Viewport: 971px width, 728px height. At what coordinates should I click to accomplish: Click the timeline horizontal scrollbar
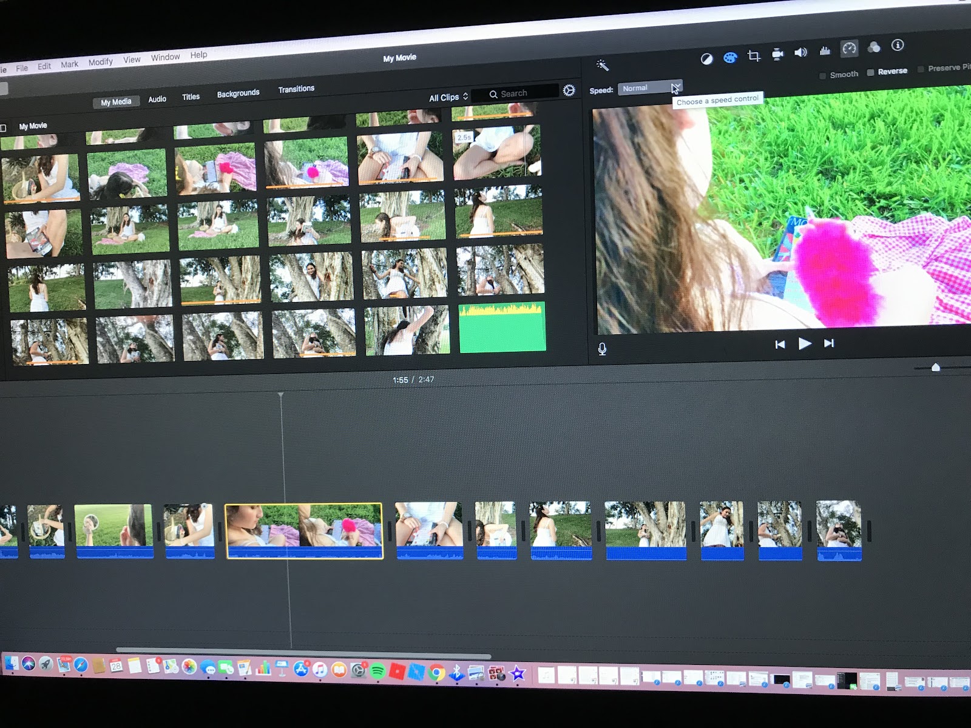pos(303,653)
